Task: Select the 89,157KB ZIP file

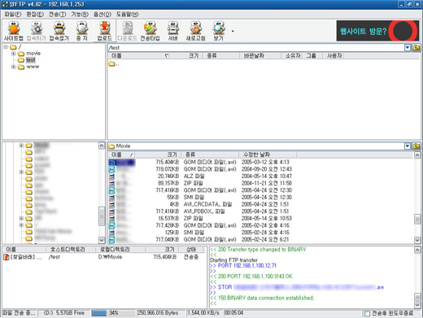Action: 199,183
